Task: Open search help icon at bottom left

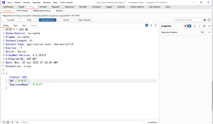Action: (x=4, y=122)
